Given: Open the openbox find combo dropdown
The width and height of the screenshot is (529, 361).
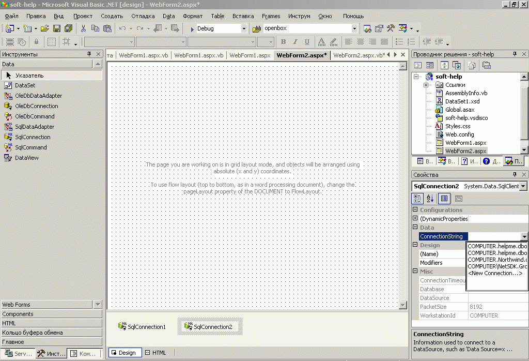Looking at the screenshot, I should coord(354,29).
